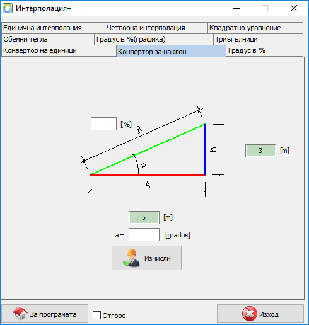
Task: Switch to the Триъгълници tab
Action: 259,39
